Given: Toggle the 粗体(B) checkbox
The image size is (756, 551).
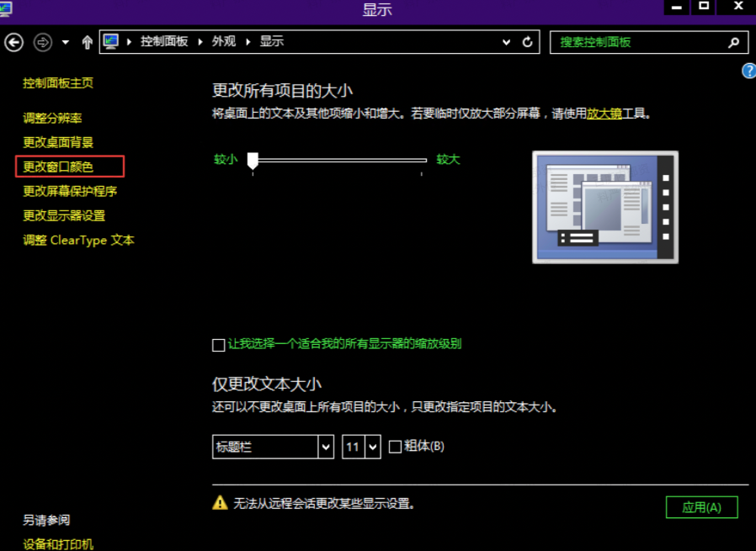Looking at the screenshot, I should (395, 447).
